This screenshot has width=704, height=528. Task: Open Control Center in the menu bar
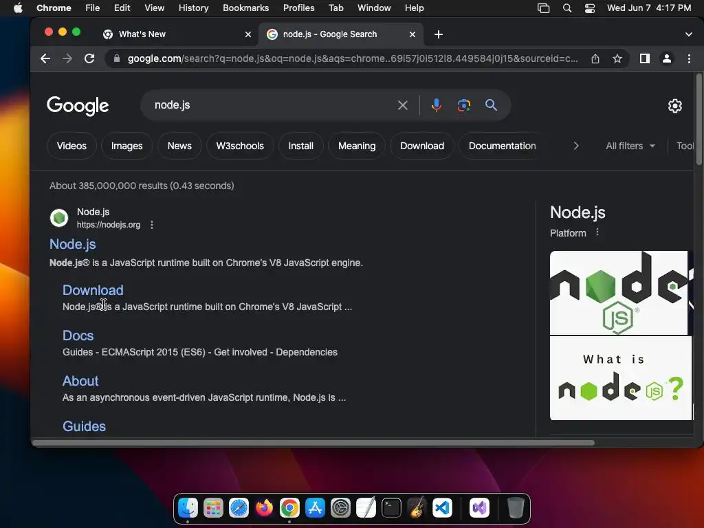(589, 8)
